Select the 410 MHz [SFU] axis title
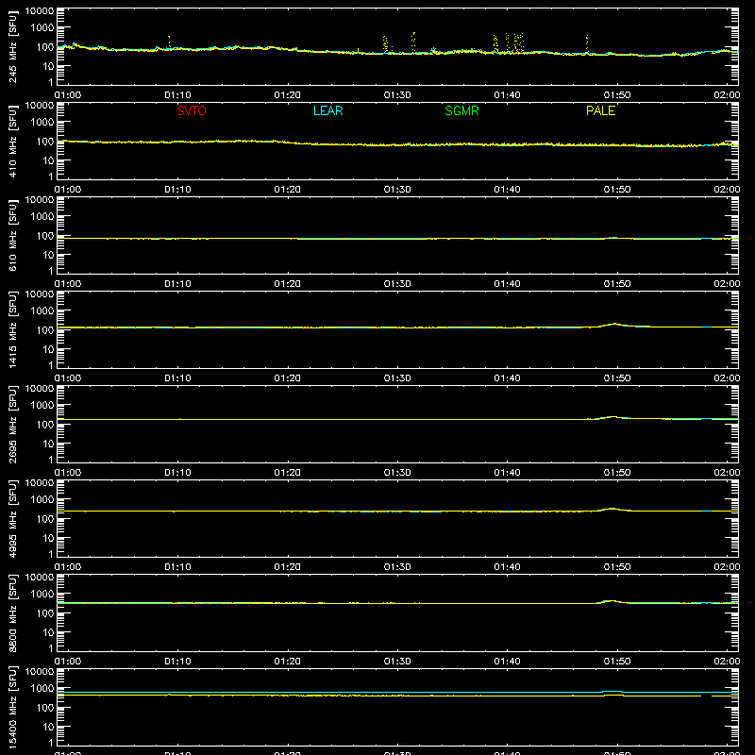Image resolution: width=755 pixels, height=755 pixels. pos(12,141)
